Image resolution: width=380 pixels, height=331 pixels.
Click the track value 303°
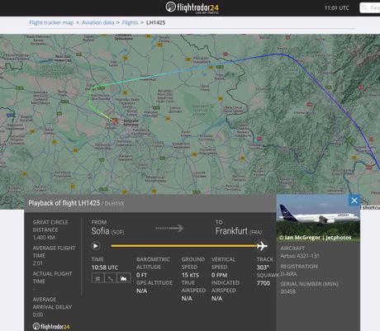pos(263,267)
